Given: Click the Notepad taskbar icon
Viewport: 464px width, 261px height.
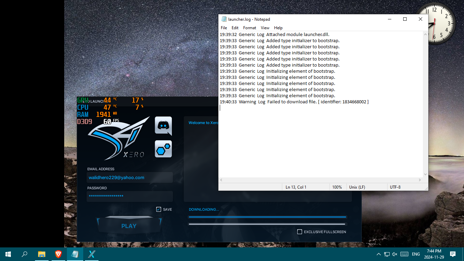Looking at the screenshot, I should coord(75,254).
